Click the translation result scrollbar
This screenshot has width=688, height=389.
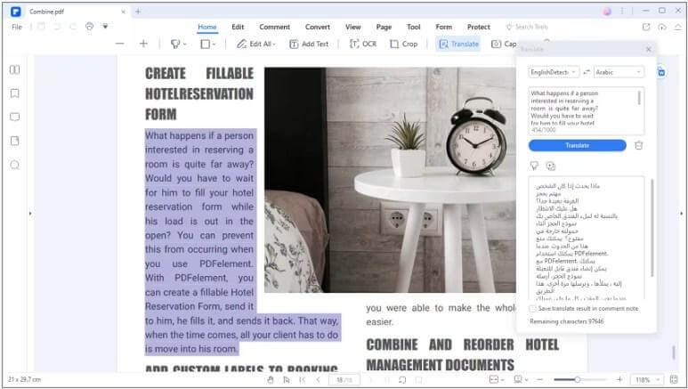(652, 228)
